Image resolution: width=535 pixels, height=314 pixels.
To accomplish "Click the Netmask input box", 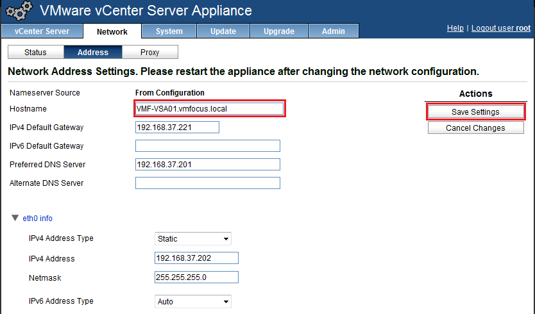I will click(x=196, y=277).
